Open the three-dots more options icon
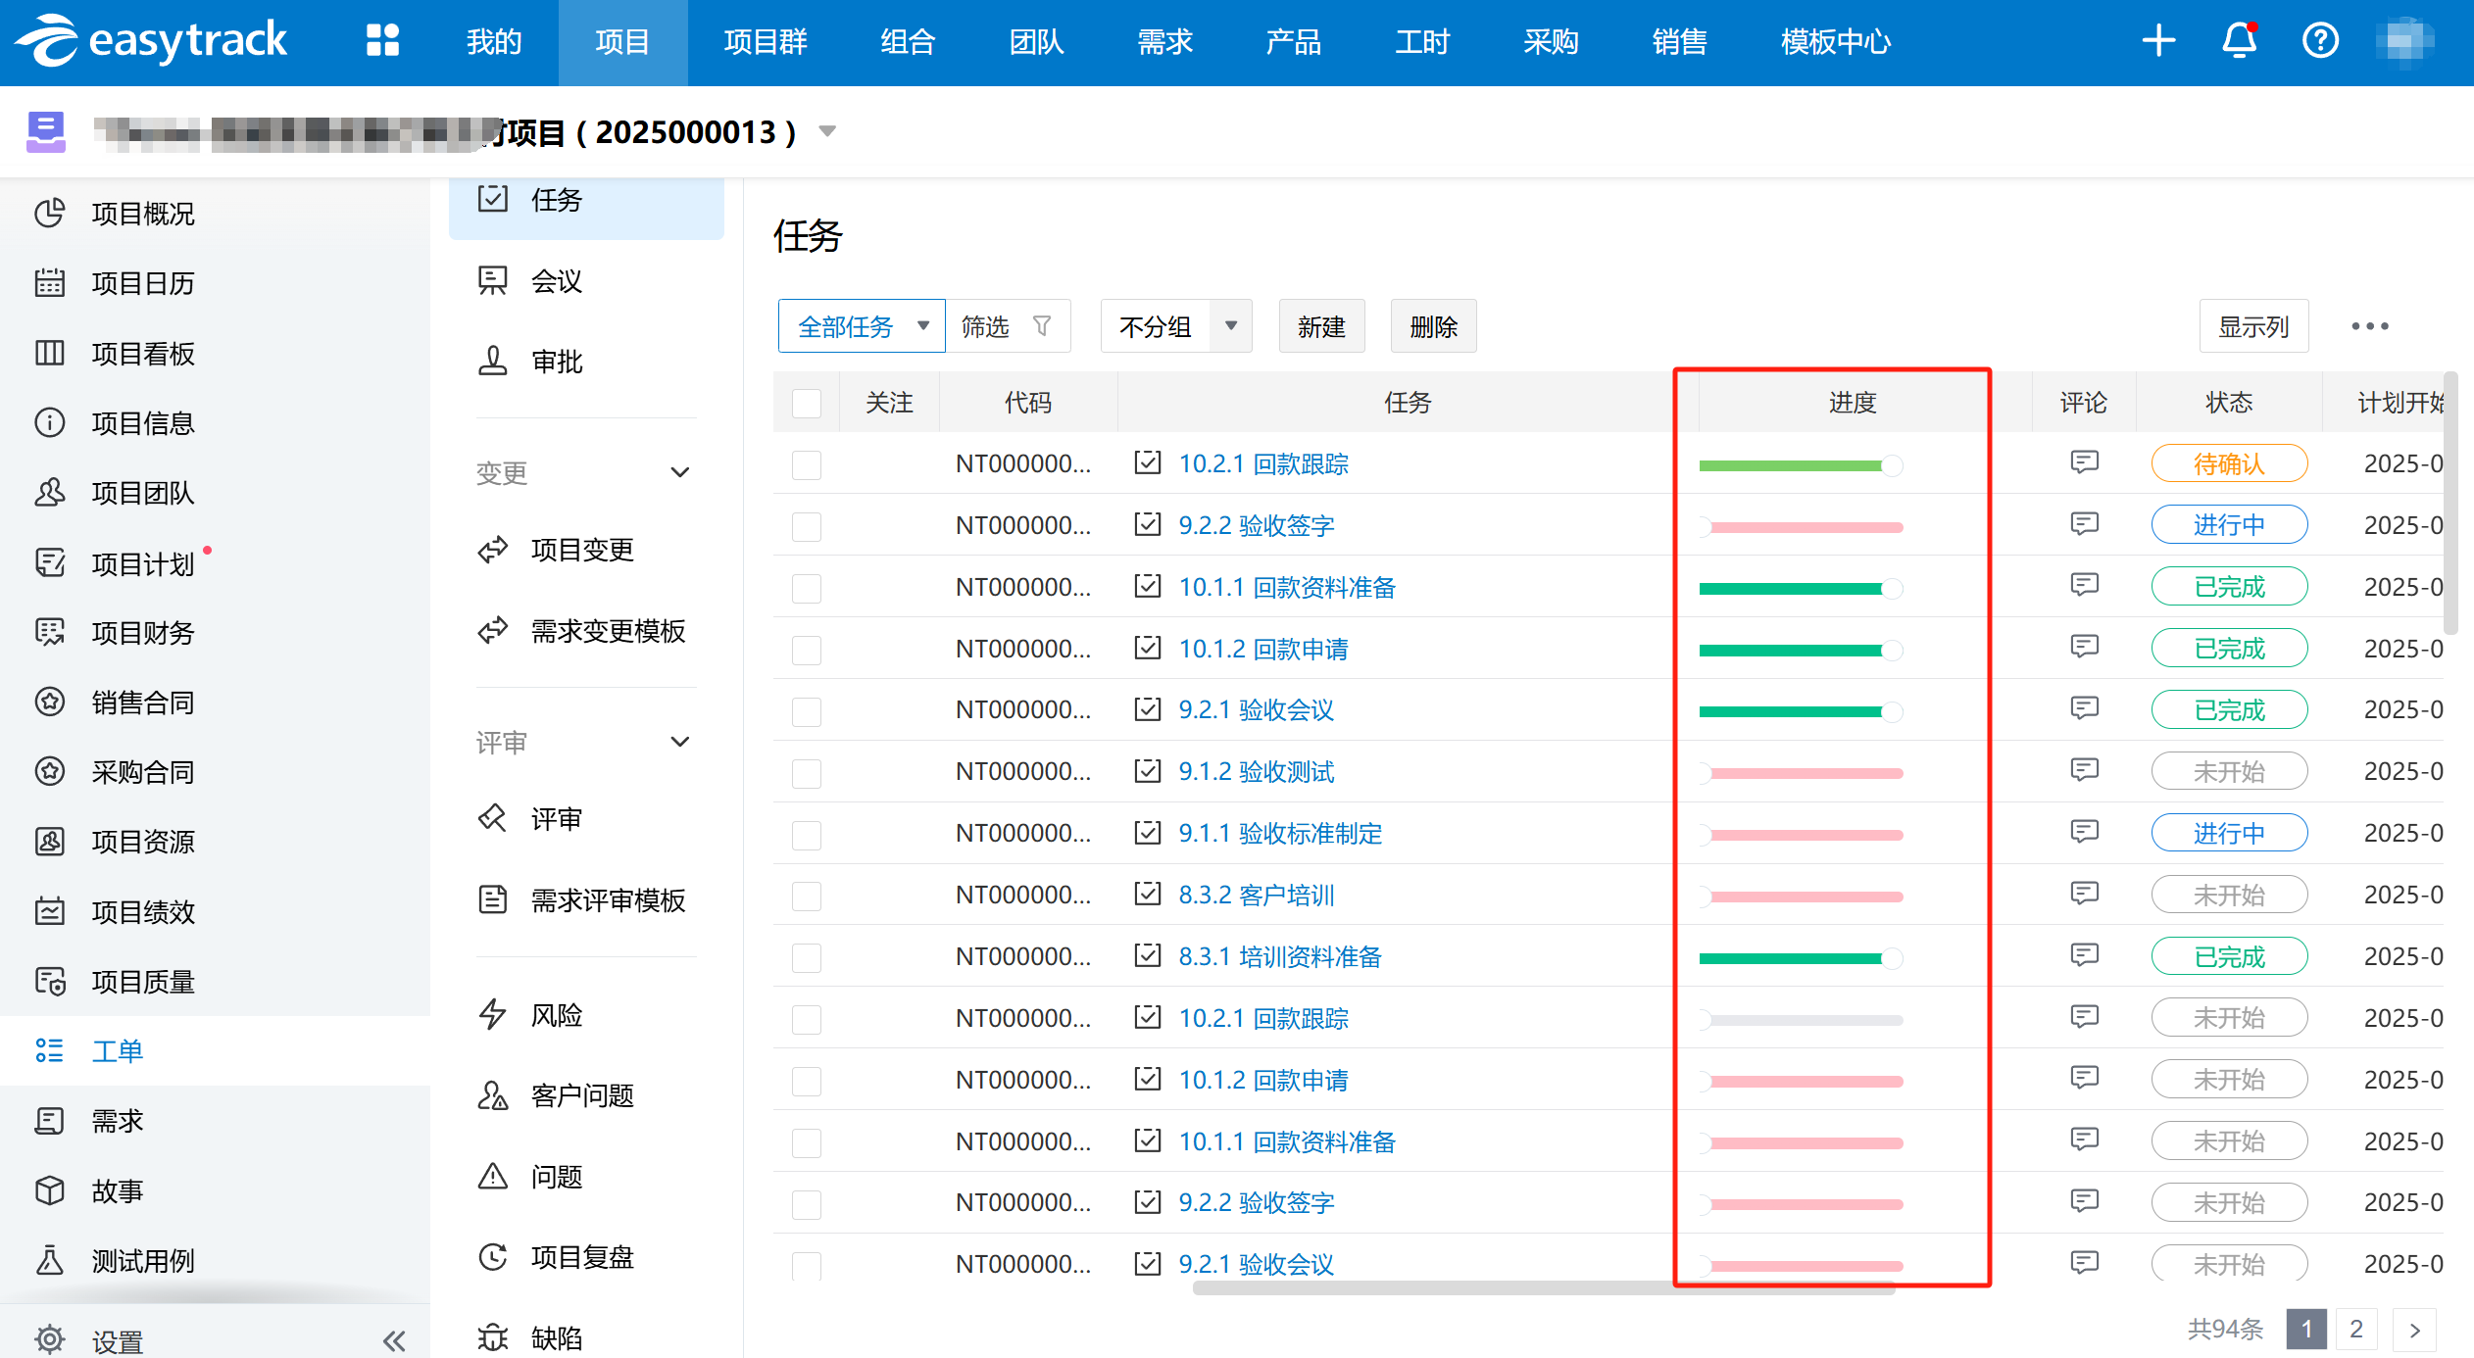Image resolution: width=2474 pixels, height=1358 pixels. point(2369,326)
